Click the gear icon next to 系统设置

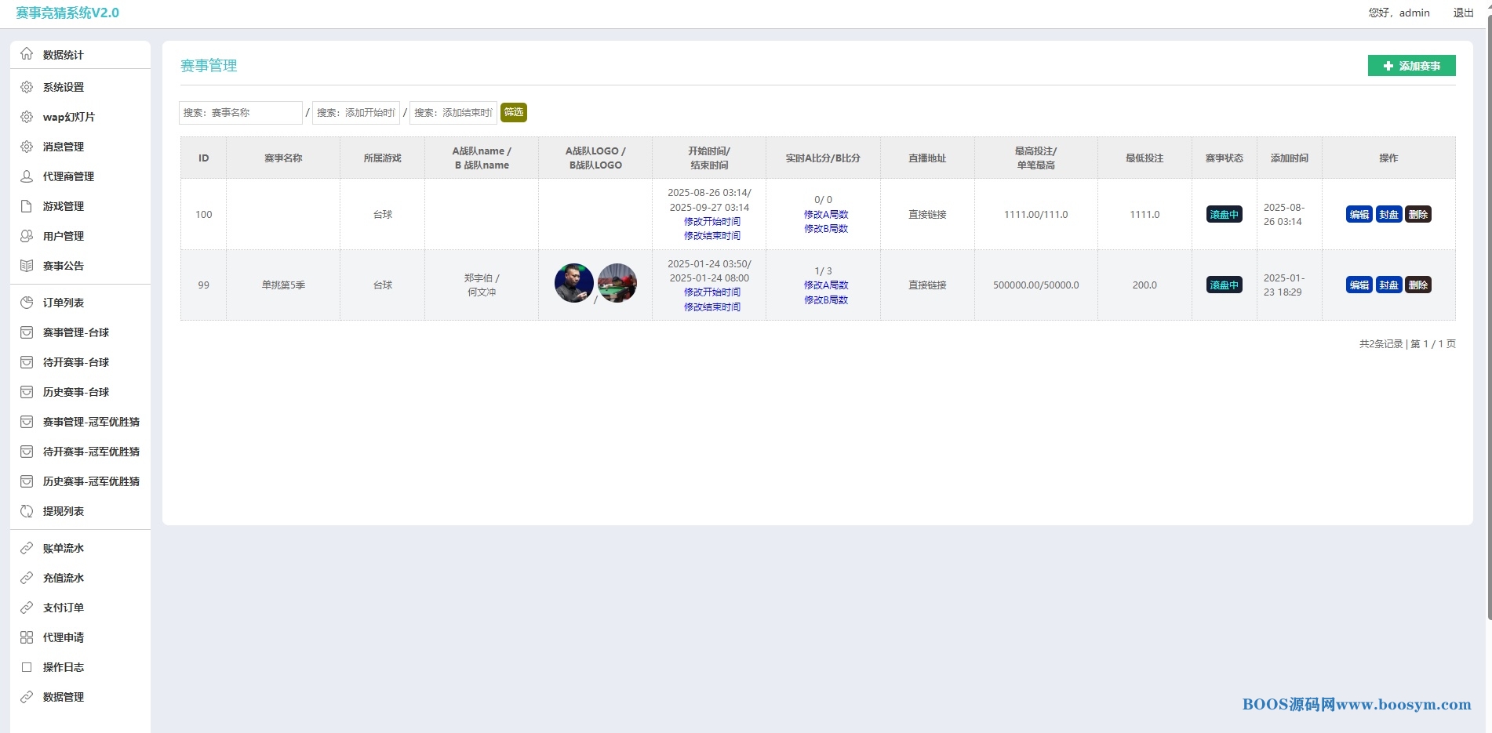tap(27, 87)
